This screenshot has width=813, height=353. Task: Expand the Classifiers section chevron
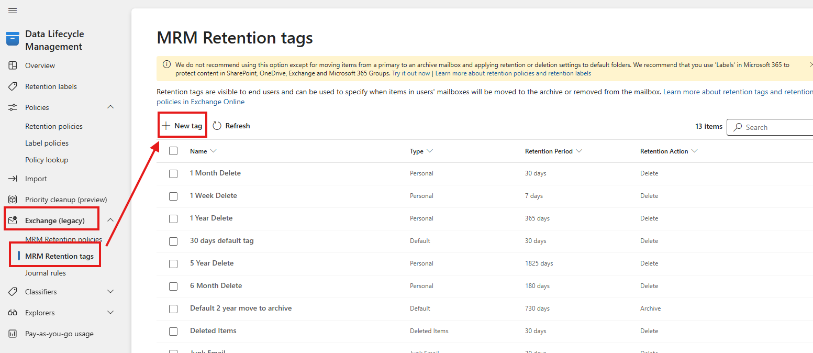pyautogui.click(x=110, y=292)
